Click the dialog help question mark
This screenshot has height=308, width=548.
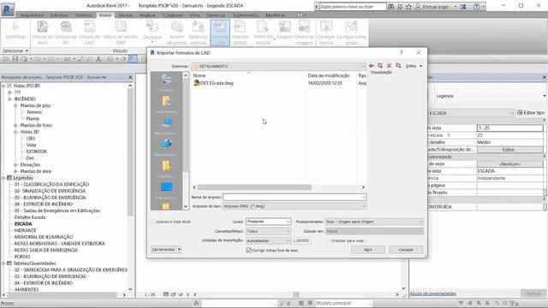click(x=402, y=53)
